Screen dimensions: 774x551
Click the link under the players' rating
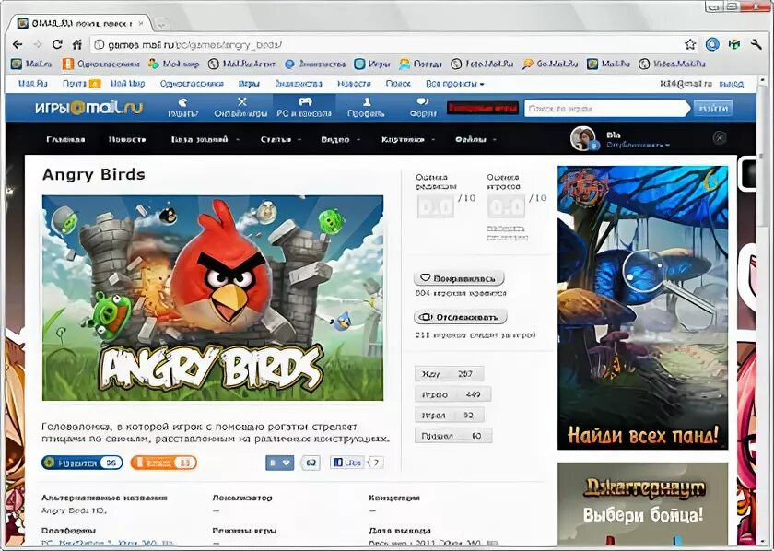pyautogui.click(x=507, y=233)
